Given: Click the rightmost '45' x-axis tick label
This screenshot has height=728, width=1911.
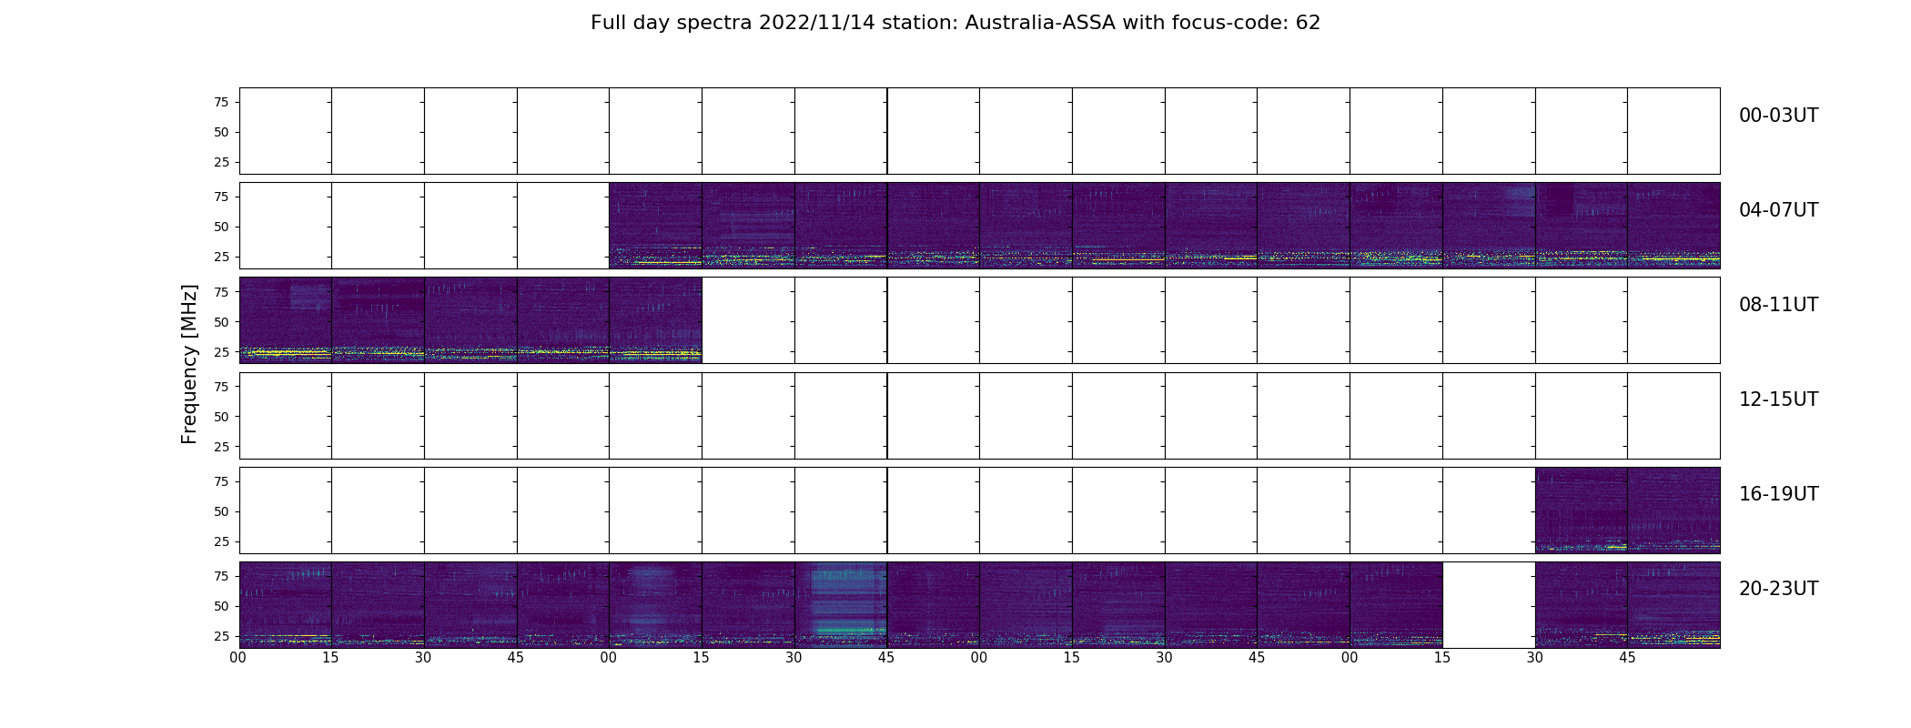Looking at the screenshot, I should click(x=1627, y=658).
